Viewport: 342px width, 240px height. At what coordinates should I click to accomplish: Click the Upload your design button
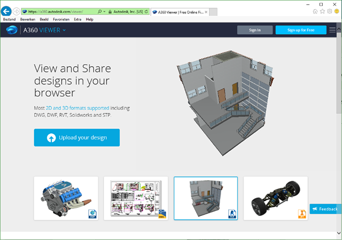[77, 137]
